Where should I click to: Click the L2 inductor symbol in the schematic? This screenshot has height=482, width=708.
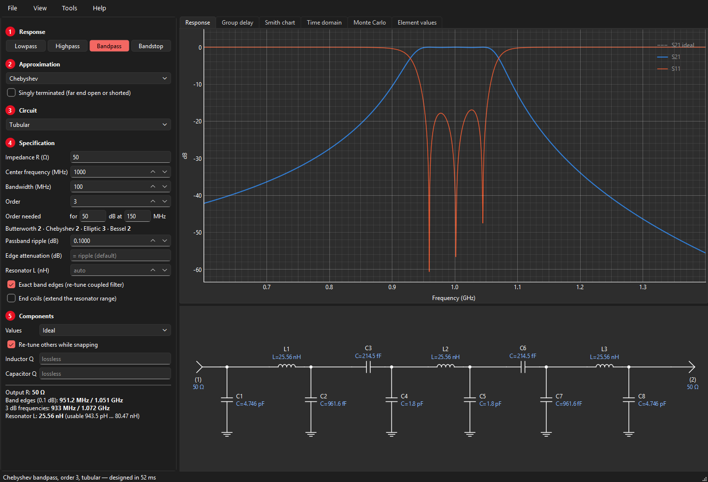[445, 366]
